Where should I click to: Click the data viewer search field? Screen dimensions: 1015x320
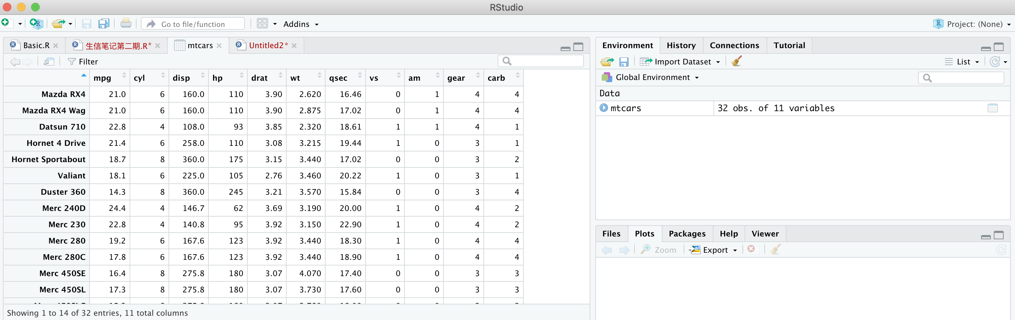point(541,61)
